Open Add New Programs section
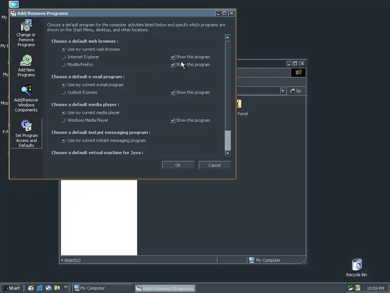 [x=26, y=66]
